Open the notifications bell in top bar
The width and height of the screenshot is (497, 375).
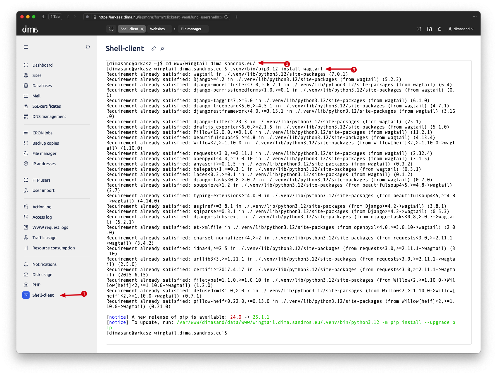[x=440, y=29]
